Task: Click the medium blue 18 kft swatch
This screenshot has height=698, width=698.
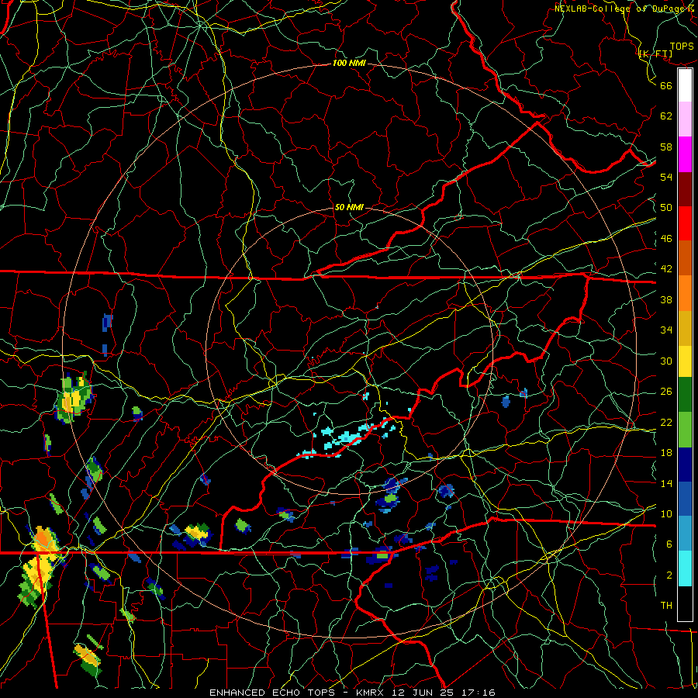Action: [685, 499]
